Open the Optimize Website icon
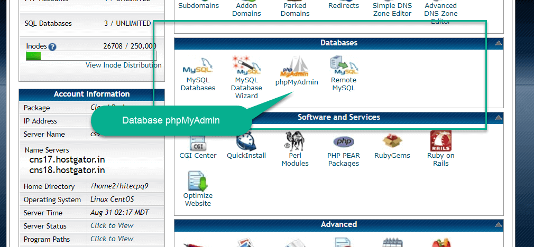The width and height of the screenshot is (534, 247). click(x=198, y=180)
